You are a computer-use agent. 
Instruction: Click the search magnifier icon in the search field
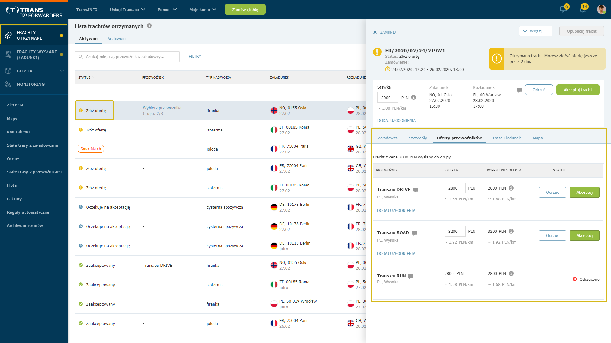[x=81, y=57]
